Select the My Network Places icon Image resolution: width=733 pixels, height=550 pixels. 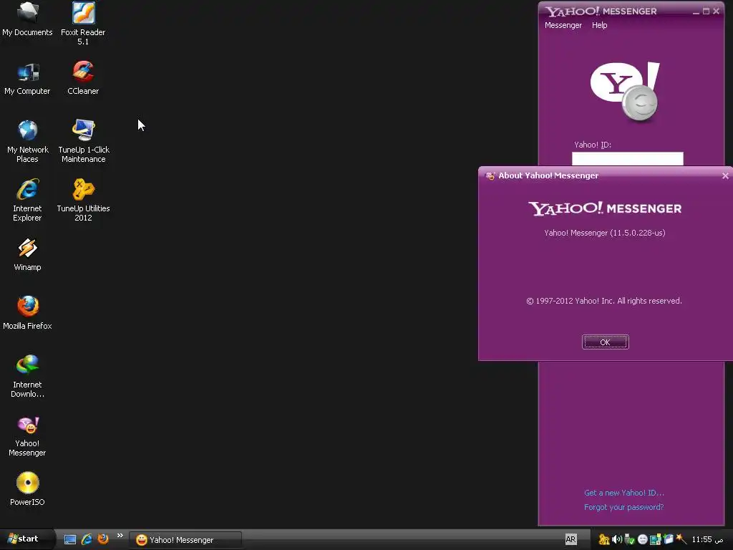tap(28, 141)
